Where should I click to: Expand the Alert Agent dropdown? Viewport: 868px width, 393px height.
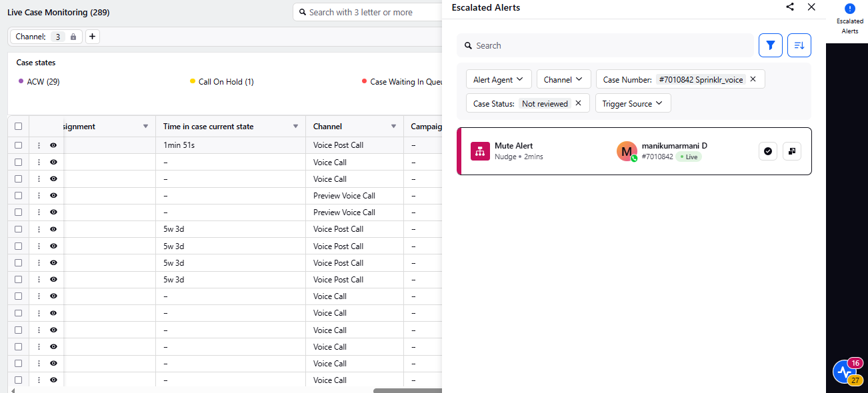499,79
